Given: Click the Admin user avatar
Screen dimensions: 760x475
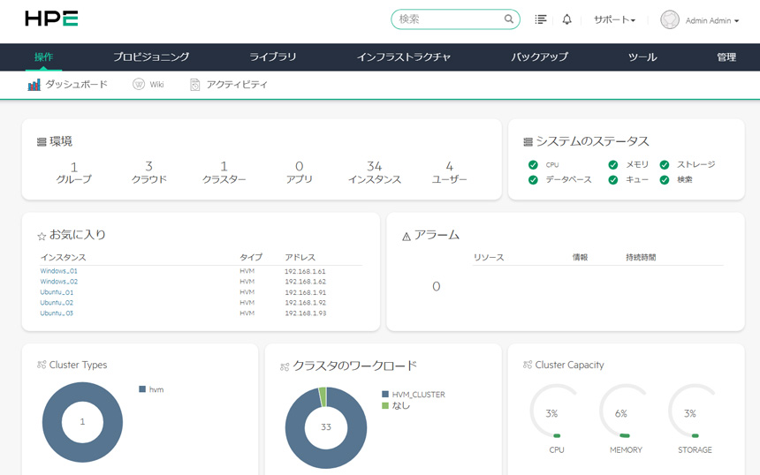Looking at the screenshot, I should [669, 19].
